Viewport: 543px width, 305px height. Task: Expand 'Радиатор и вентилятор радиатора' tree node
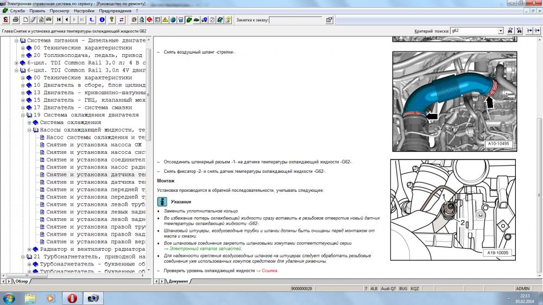[29, 249]
